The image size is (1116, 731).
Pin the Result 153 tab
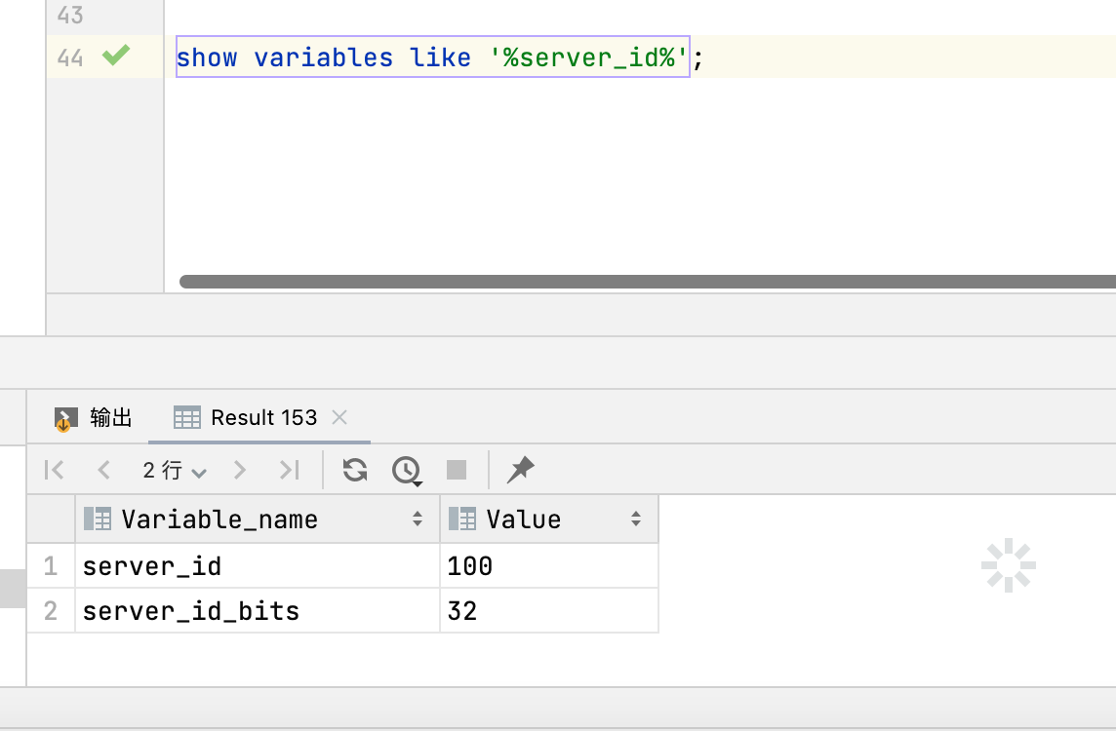[520, 471]
